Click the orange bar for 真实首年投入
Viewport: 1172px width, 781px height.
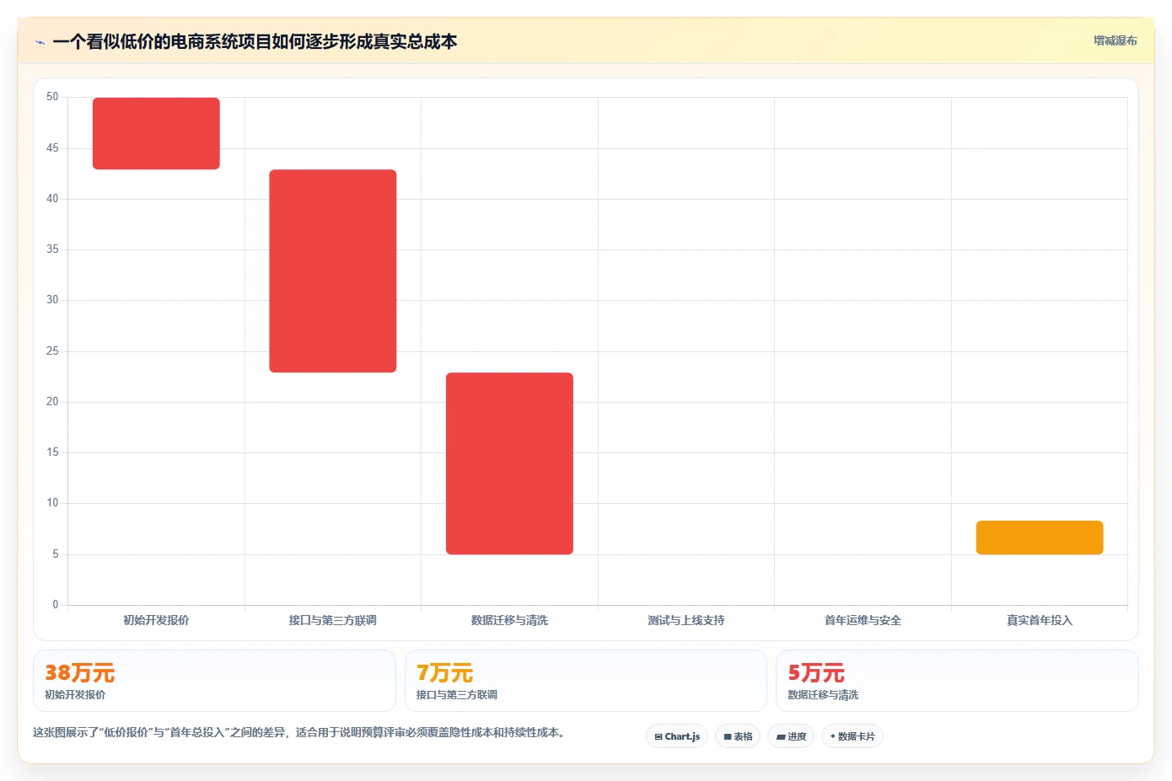click(1040, 538)
